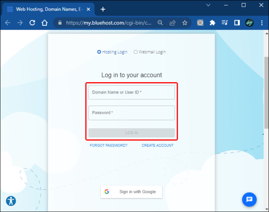Minimize the browser window
The width and height of the screenshot is (269, 212).
(x=226, y=5)
